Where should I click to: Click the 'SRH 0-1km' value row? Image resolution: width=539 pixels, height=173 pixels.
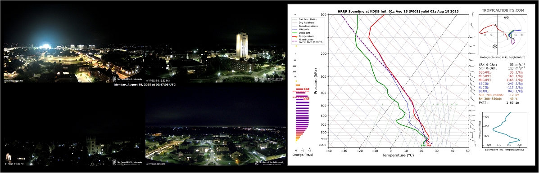point(502,65)
